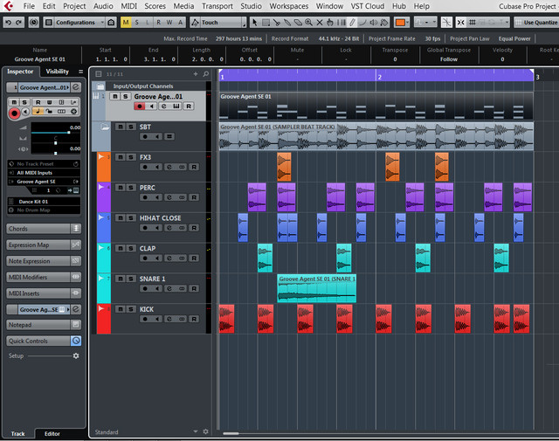Select the Range Selection tool
Screen dimensions: 559x441
coord(266,23)
